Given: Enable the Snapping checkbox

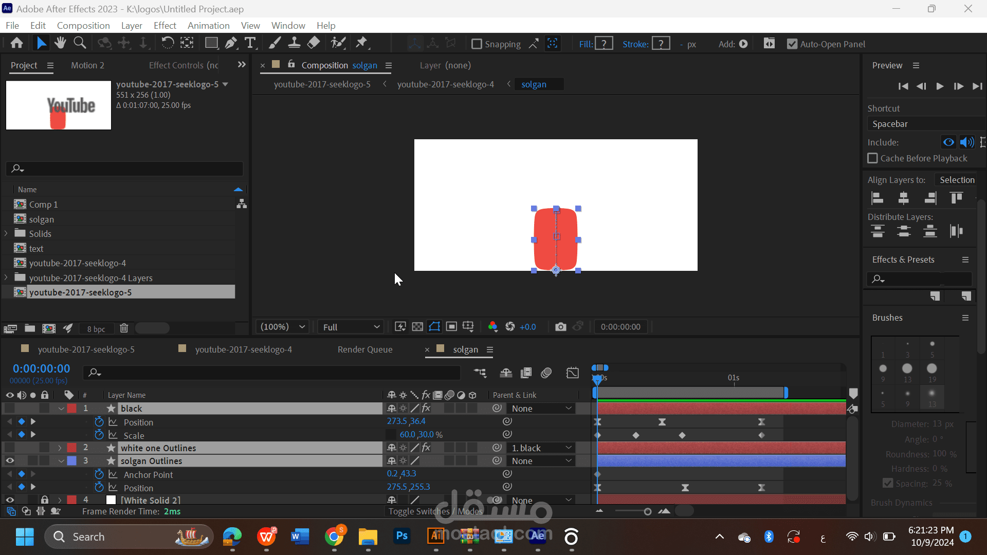Looking at the screenshot, I should (x=477, y=44).
